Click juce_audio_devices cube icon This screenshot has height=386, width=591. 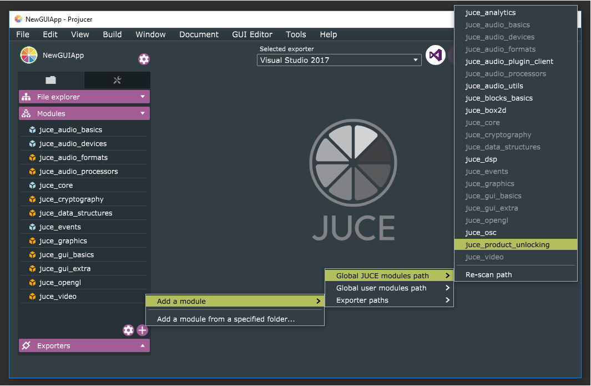click(32, 144)
